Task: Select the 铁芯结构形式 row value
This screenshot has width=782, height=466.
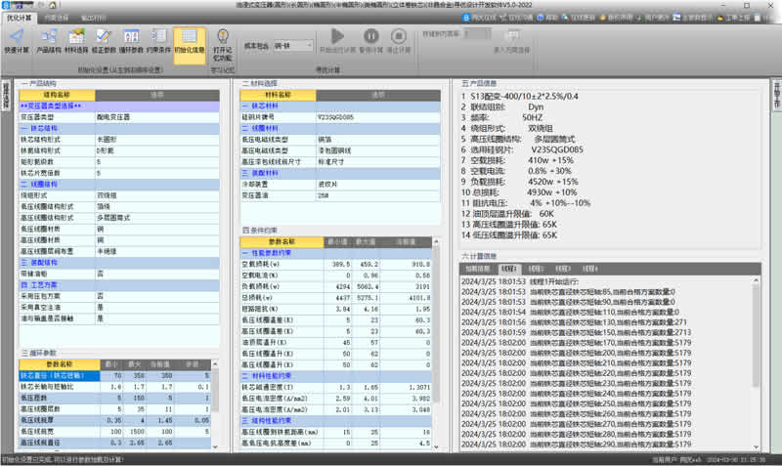Action: point(157,140)
